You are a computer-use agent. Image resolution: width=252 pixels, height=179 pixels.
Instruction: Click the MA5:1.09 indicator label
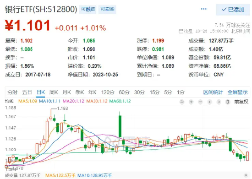[x=27, y=101]
